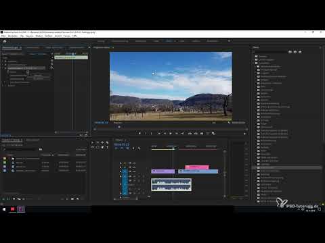Collapse the highlighted effect in Effect Controls
325x243 pixels.
coord(3,68)
